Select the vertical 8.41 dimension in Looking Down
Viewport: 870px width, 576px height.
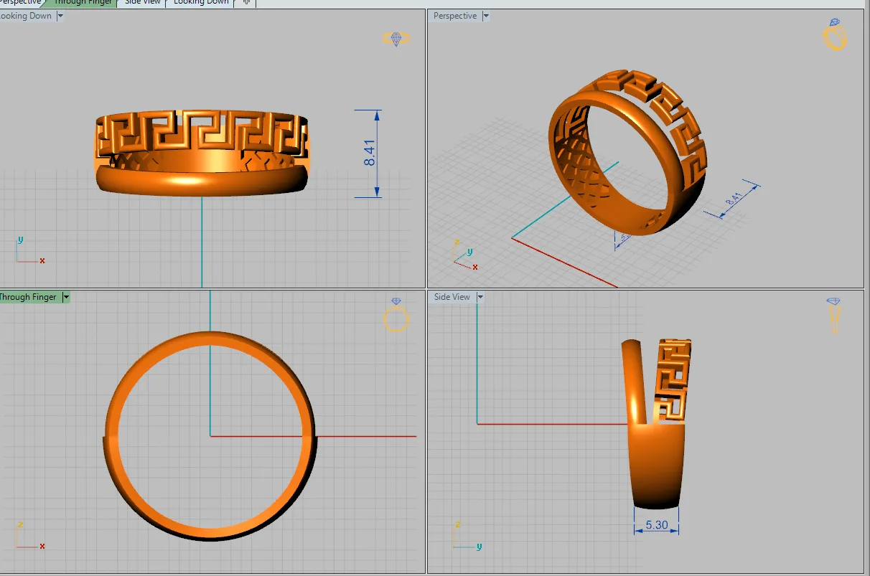(x=370, y=154)
